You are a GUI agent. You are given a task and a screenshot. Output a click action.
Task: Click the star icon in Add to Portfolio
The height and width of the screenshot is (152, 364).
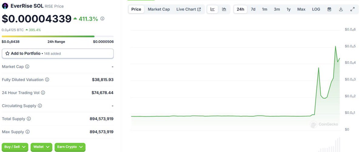[8, 53]
